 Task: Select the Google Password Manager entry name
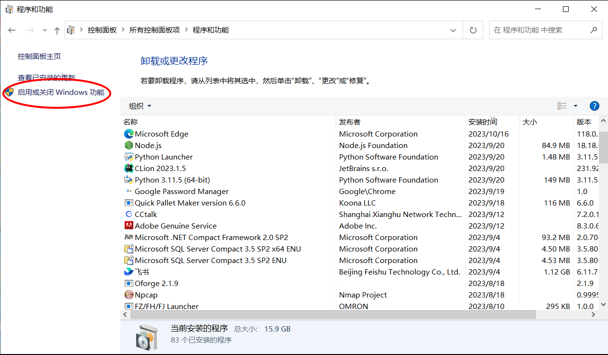(182, 192)
